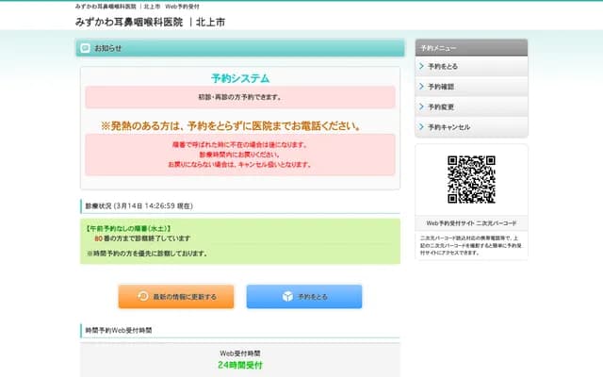Image resolution: width=603 pixels, height=377 pixels.
Task: Click the QR code for Web reservation
Action: (471, 179)
